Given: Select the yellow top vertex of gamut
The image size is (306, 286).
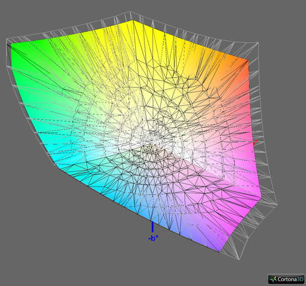Looking at the screenshot, I should tap(134, 21).
